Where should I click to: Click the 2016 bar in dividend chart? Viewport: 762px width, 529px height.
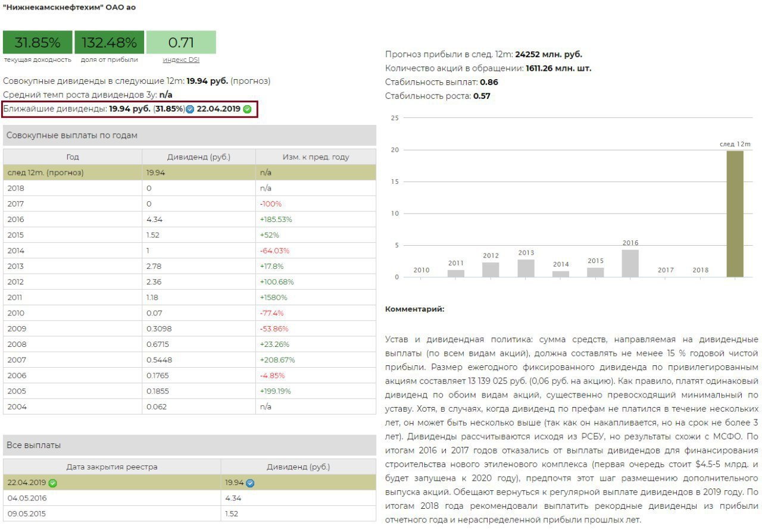[630, 263]
